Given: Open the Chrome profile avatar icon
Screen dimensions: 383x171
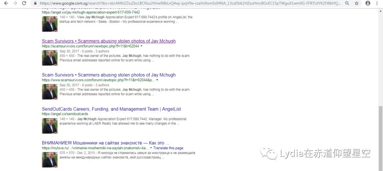Looking at the screenshot, I should coord(368,3).
